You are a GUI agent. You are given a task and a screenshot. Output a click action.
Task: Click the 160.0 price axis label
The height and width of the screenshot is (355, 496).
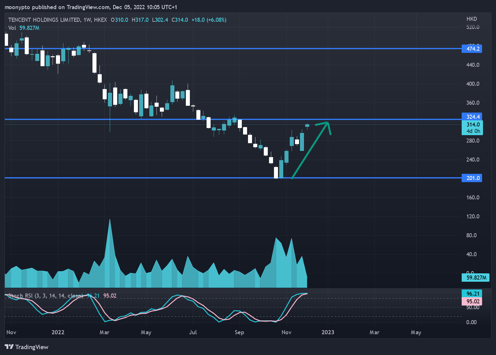coord(473,197)
